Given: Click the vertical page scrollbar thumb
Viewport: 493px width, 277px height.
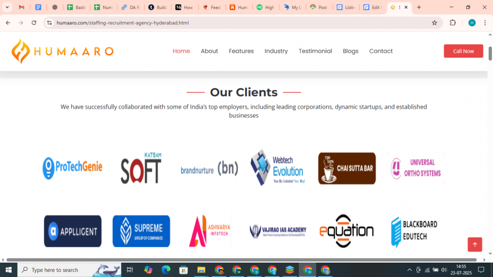Looking at the screenshot, I should pos(490,53).
